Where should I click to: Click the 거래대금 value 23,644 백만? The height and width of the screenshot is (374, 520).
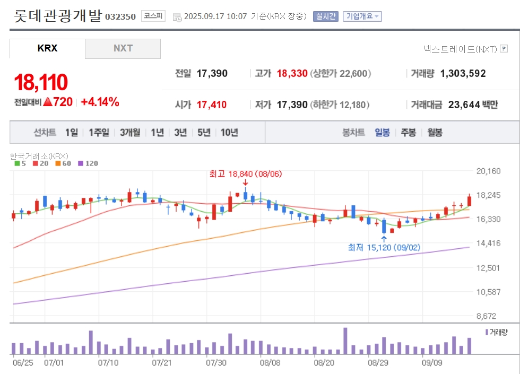473,105
